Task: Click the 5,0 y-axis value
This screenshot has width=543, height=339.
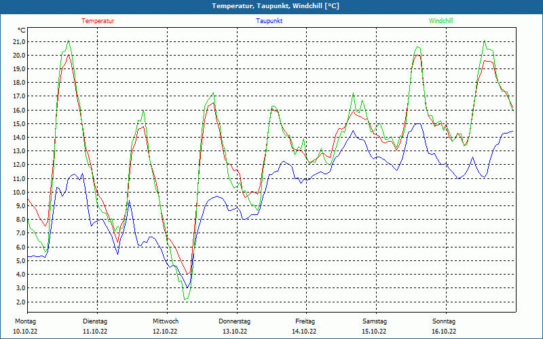Action: [20, 261]
